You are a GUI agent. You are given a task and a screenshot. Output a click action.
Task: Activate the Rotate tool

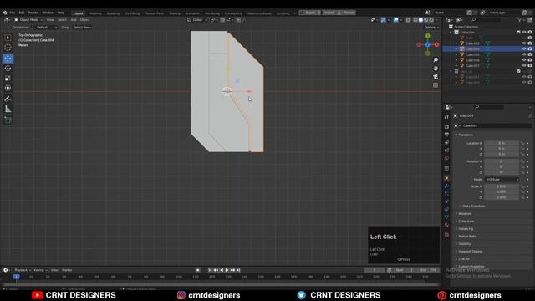click(x=8, y=69)
